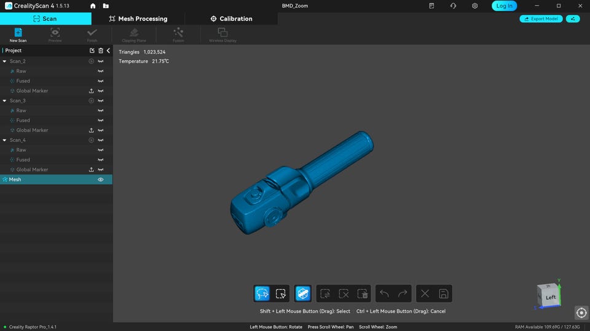Viewport: 590px width, 331px height.
Task: Collapse the Project panel with the chevron
Action: click(x=108, y=50)
